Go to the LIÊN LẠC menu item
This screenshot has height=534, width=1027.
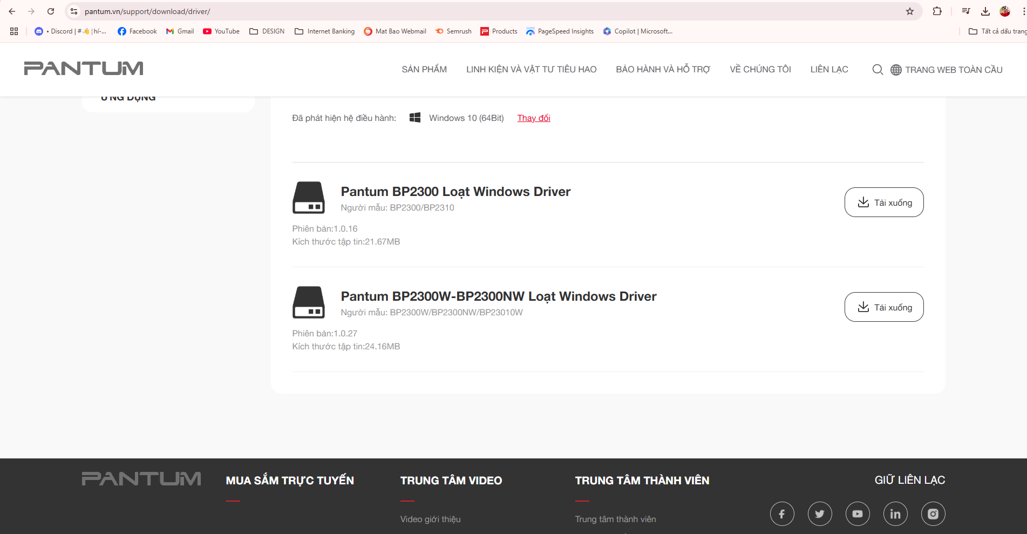829,70
